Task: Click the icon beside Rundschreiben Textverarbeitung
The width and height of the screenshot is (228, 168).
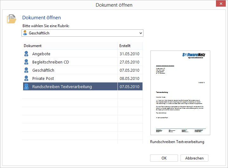Action: pyautogui.click(x=26, y=87)
